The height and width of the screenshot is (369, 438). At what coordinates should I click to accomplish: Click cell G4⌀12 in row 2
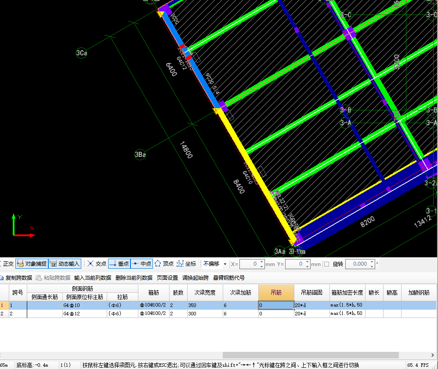point(85,314)
